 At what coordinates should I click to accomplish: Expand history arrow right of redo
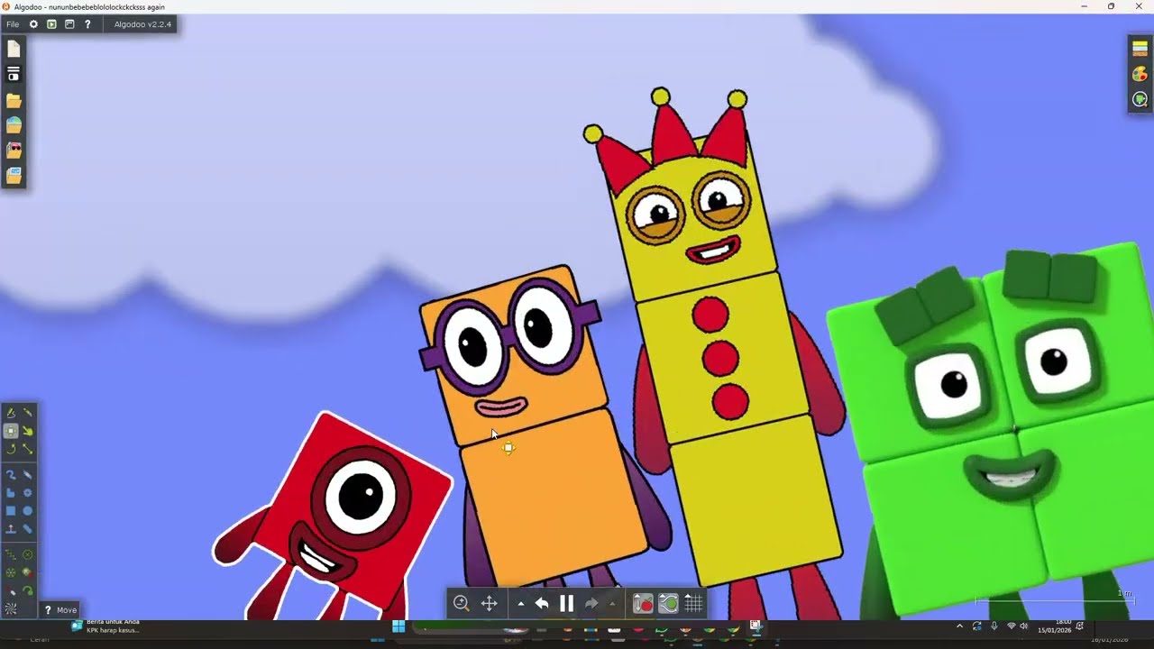(612, 604)
